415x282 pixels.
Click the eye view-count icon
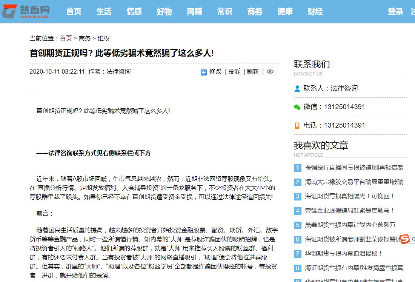(270, 71)
